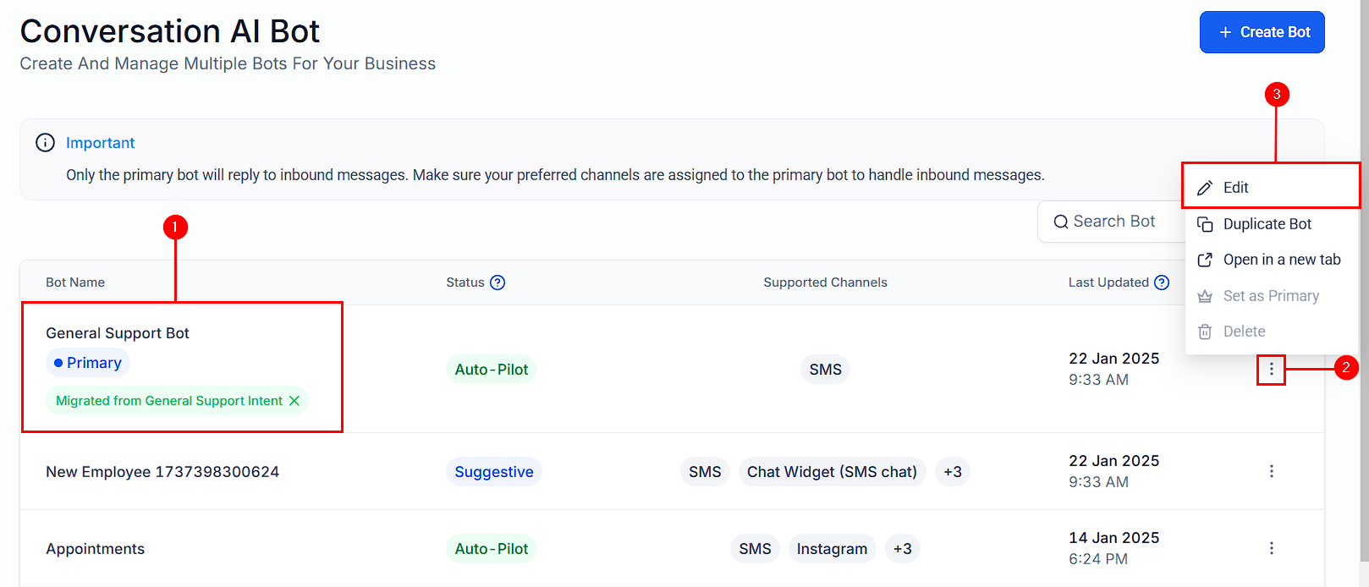The height and width of the screenshot is (587, 1369).
Task: Click the plus icon in Create Bot
Action: click(1225, 32)
